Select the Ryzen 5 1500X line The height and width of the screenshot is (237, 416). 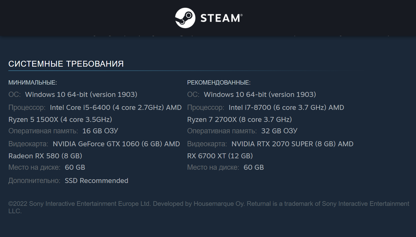(60, 119)
